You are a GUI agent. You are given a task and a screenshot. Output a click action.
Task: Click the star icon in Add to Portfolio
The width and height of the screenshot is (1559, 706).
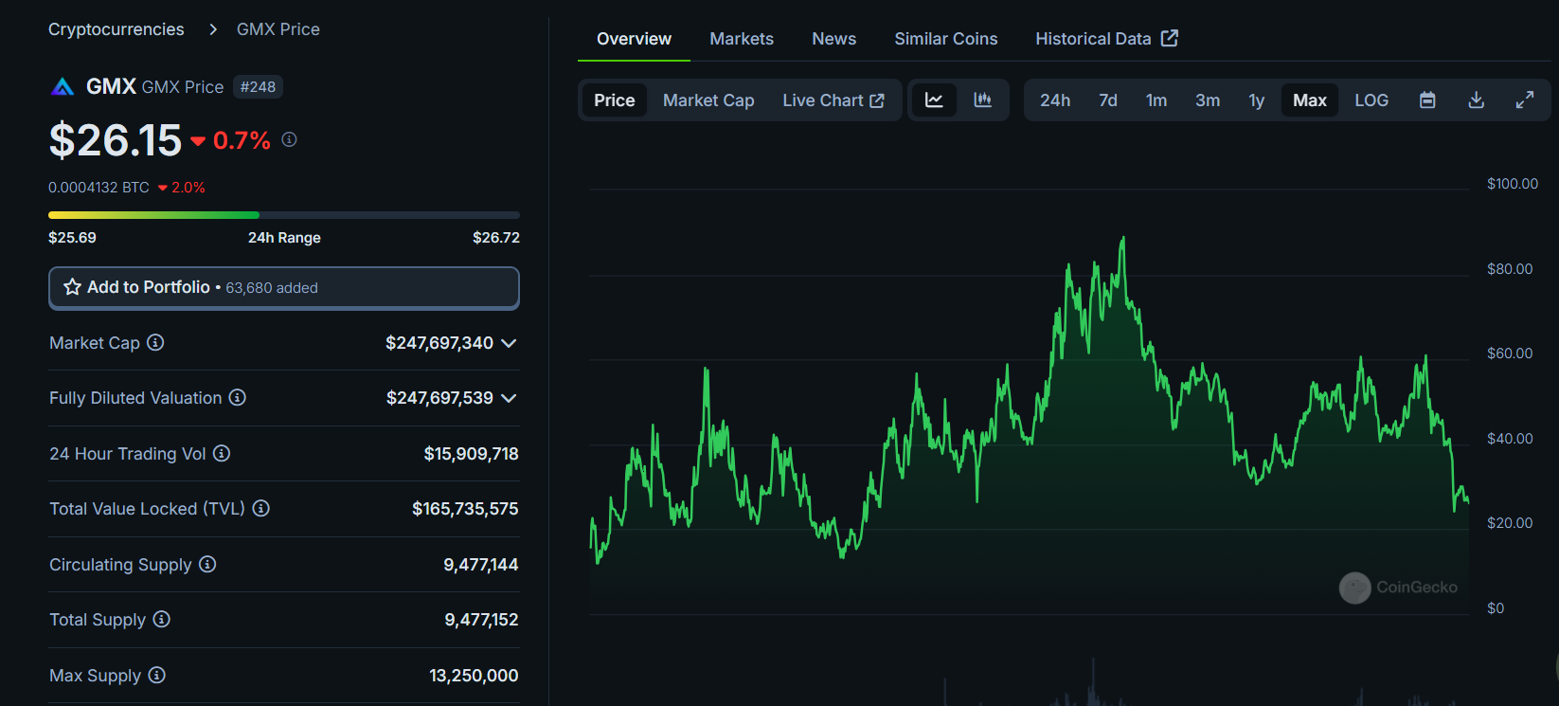click(x=72, y=287)
